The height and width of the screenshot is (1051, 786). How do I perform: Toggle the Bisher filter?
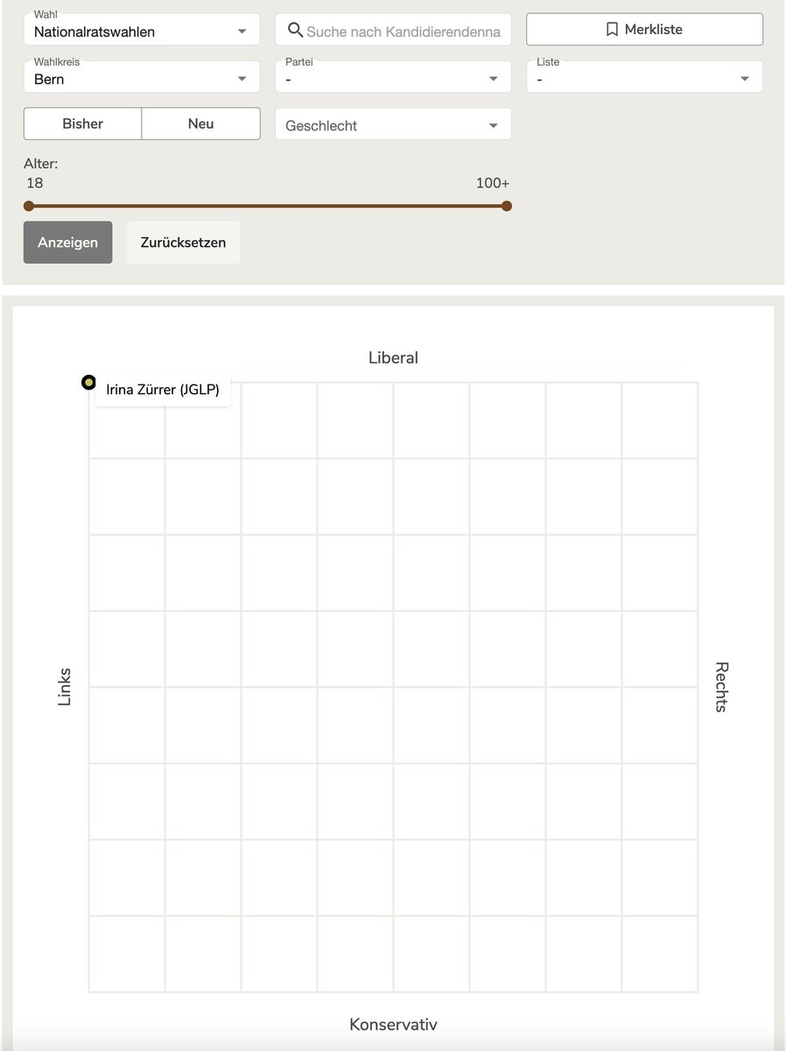82,123
